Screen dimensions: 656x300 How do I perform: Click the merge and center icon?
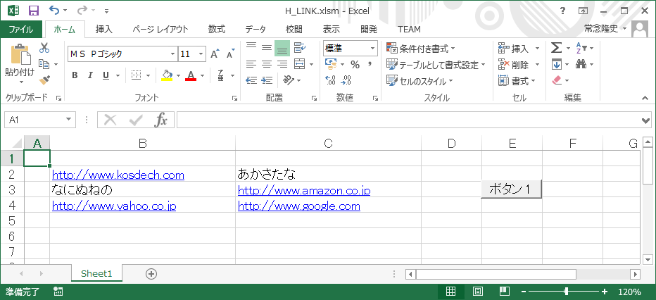(x=299, y=64)
